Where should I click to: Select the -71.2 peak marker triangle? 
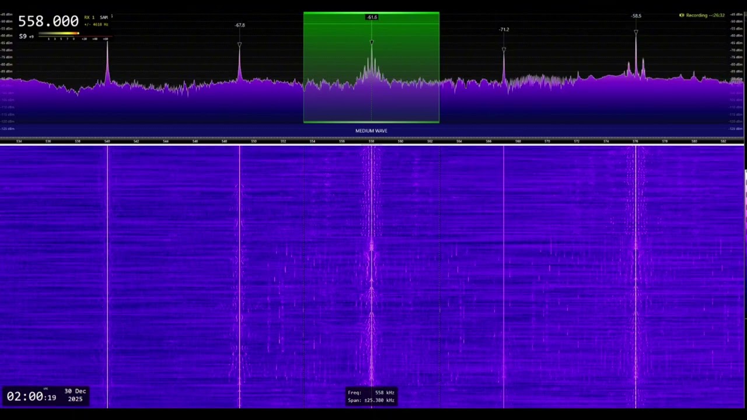(x=504, y=50)
